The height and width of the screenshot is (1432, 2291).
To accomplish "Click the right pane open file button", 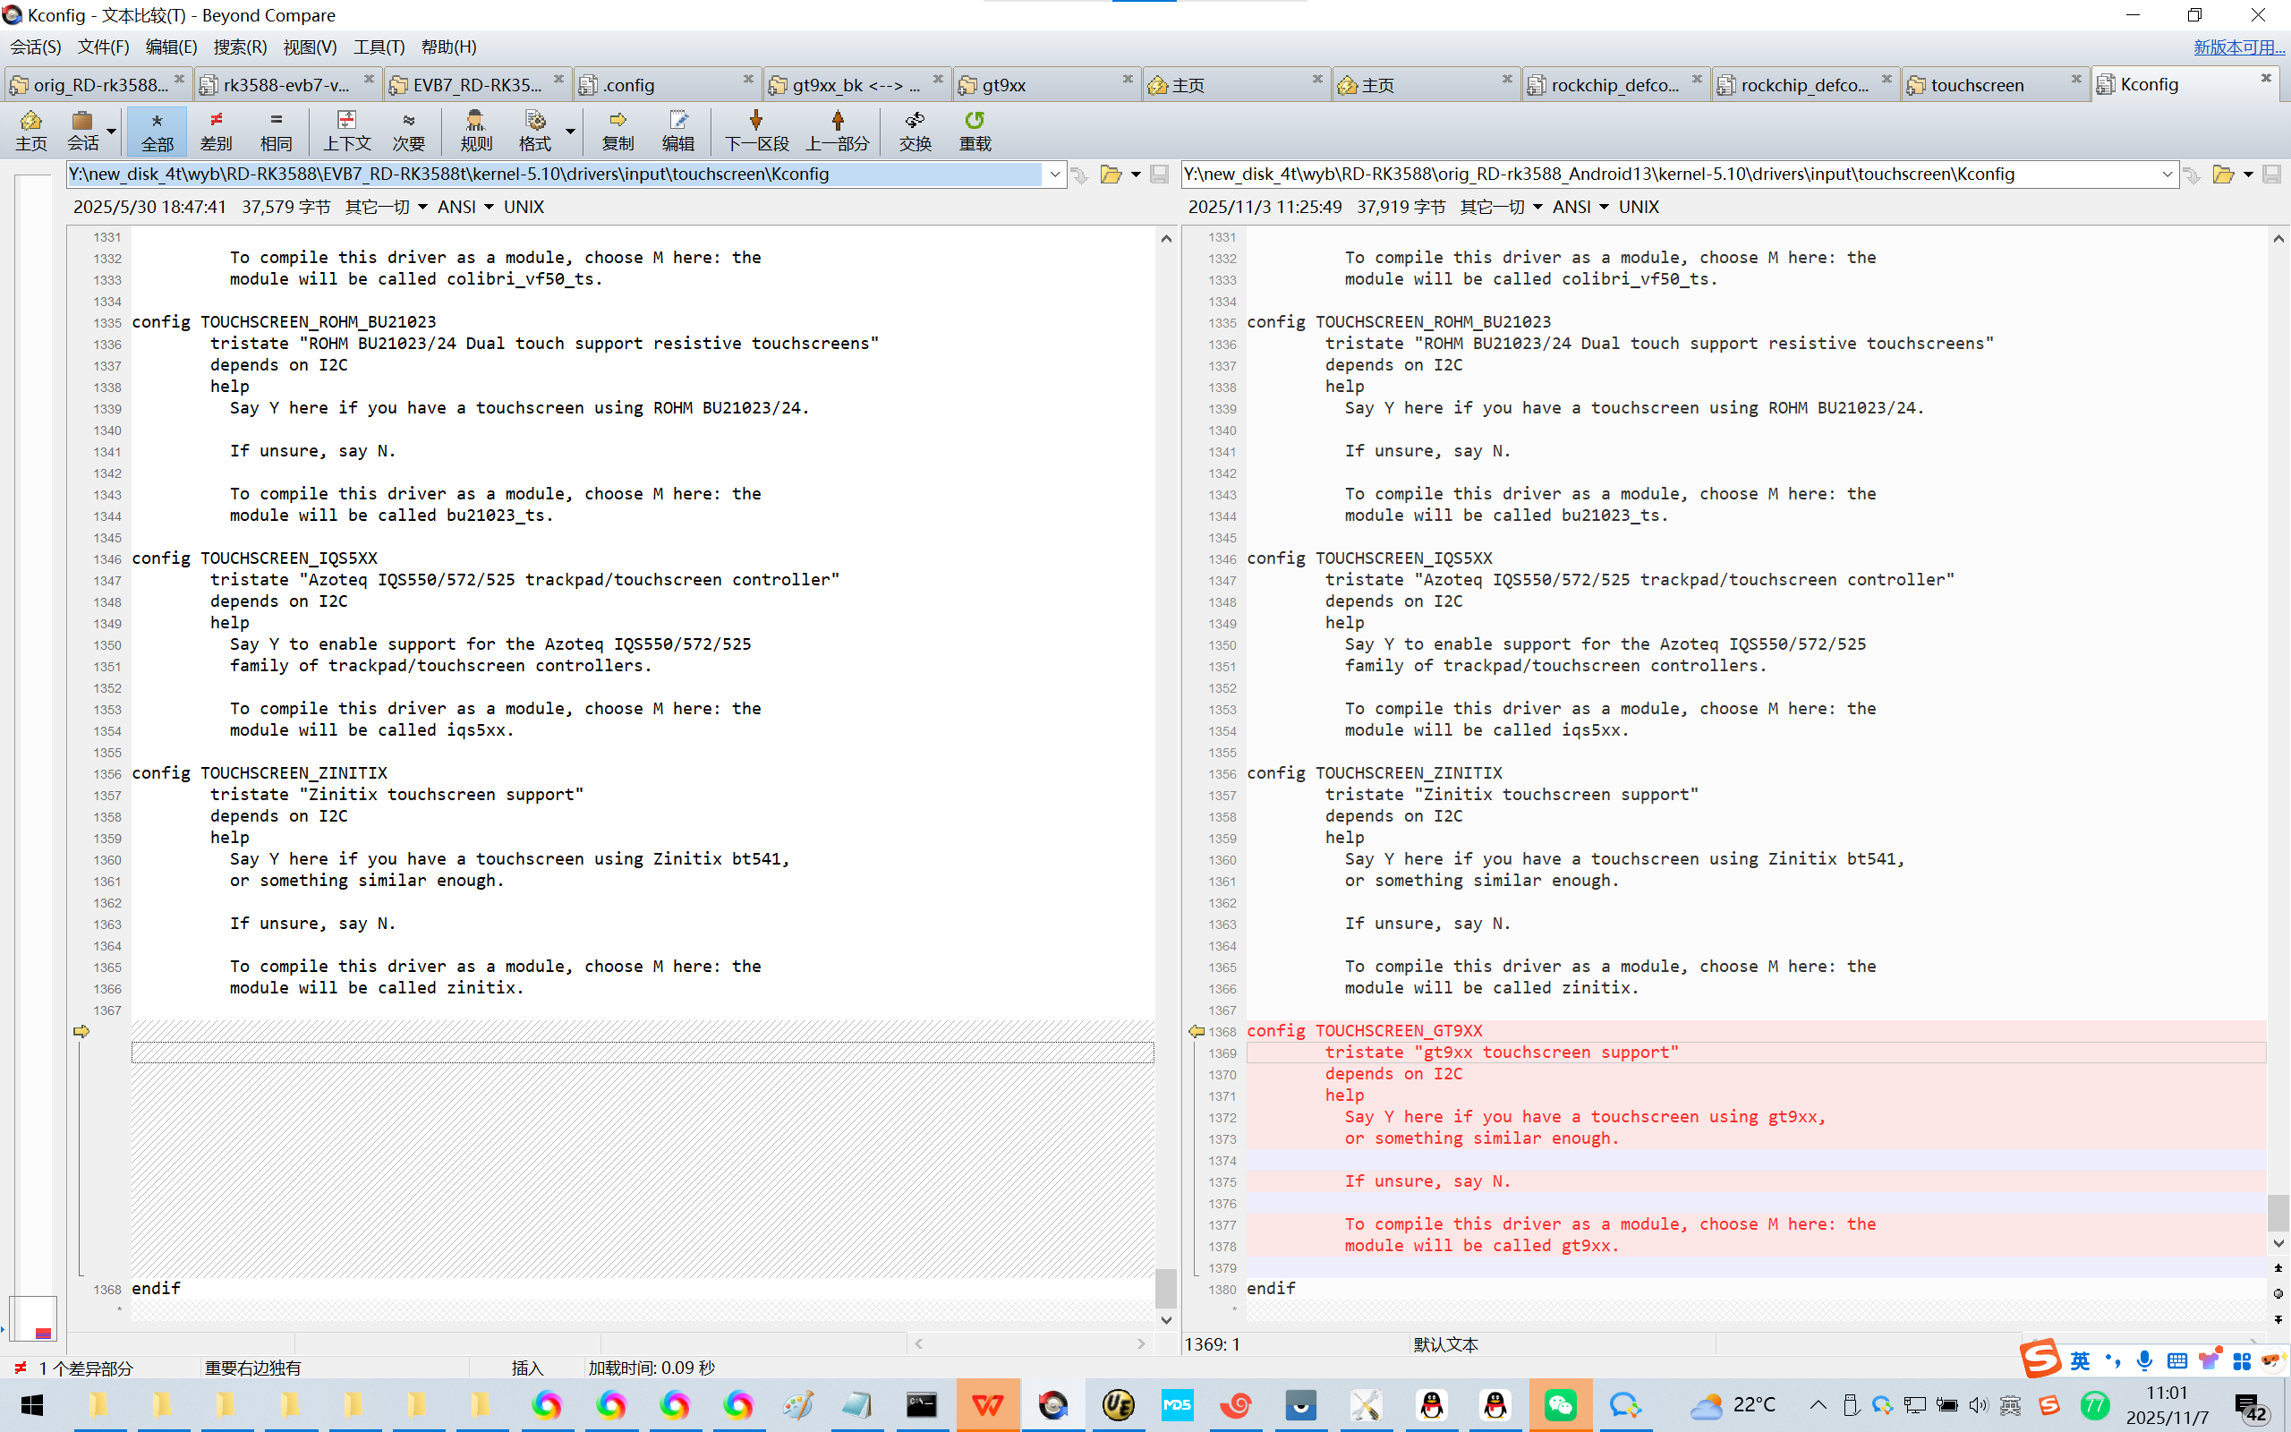I will coord(2222,175).
